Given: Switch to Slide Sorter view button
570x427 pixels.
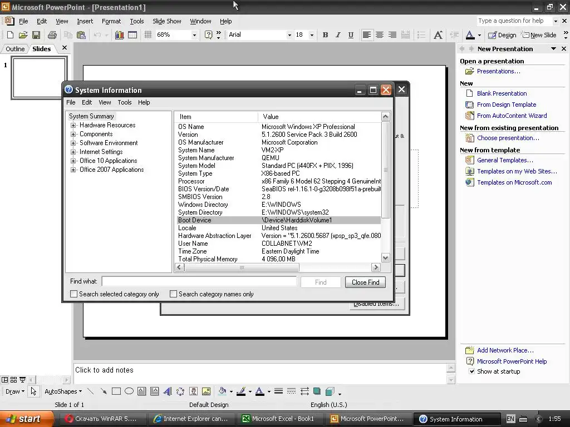Looking at the screenshot, I should (13, 380).
